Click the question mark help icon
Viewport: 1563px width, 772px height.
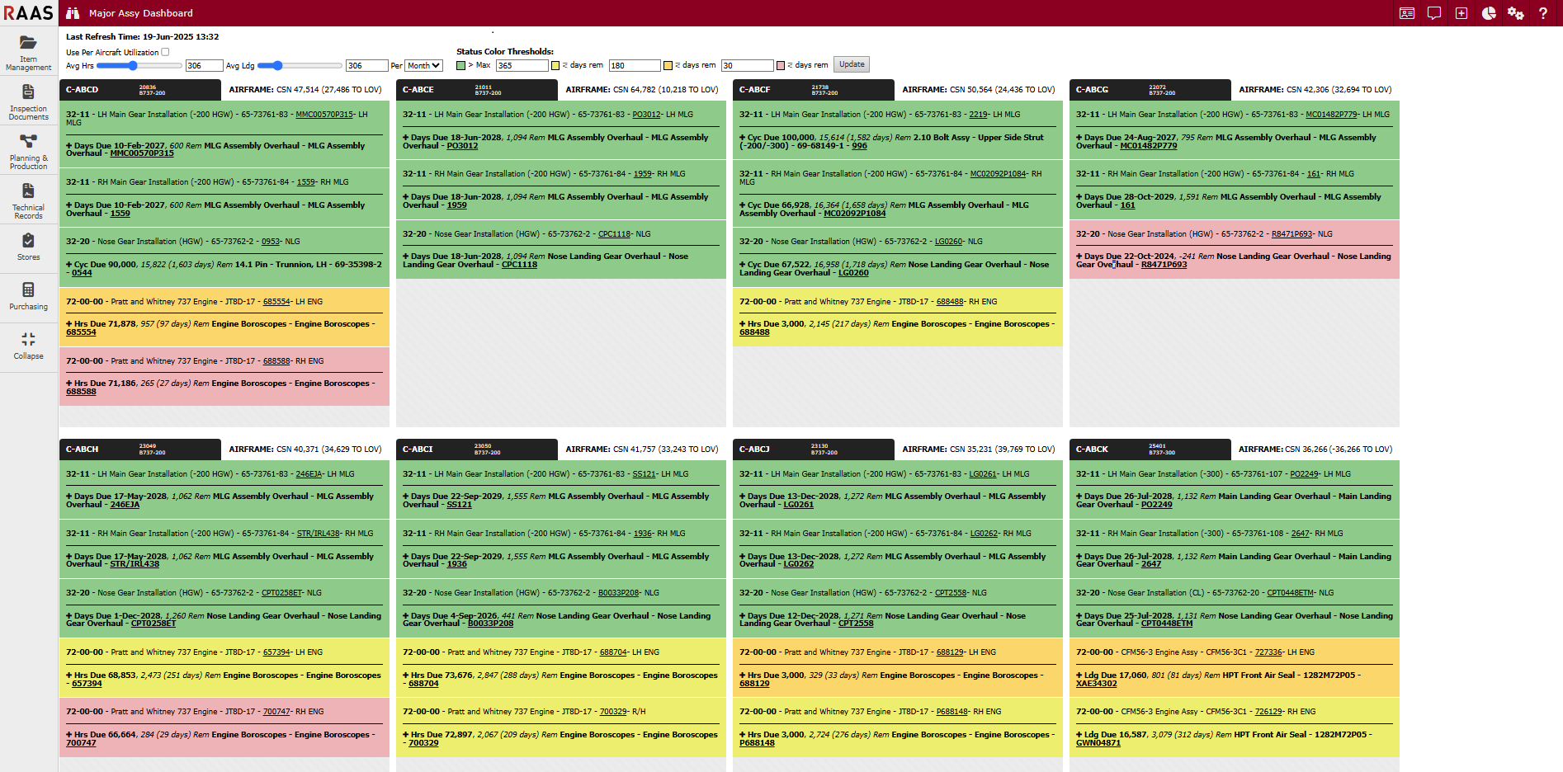[1543, 13]
